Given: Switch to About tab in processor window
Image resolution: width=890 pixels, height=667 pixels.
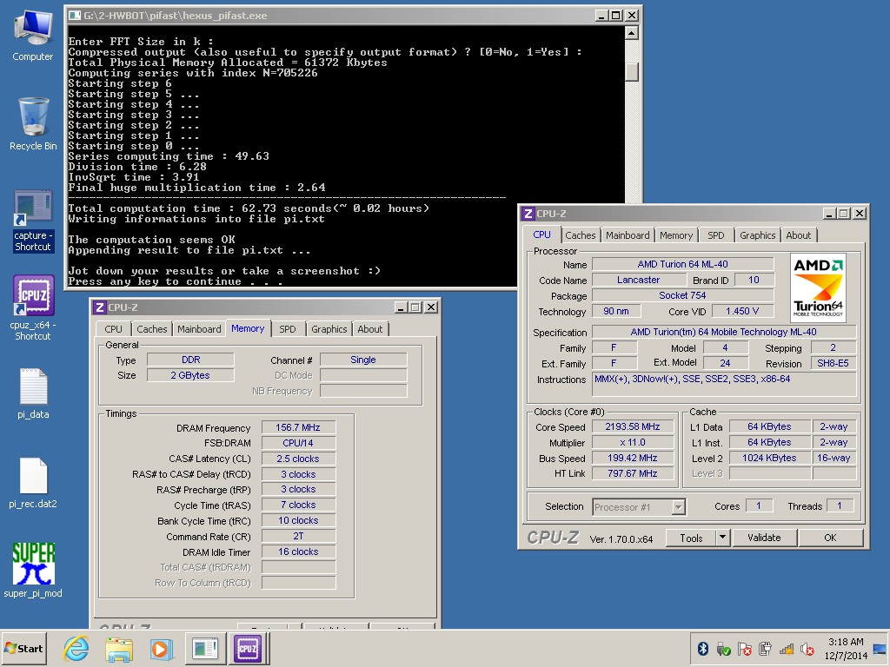Looking at the screenshot, I should click(798, 235).
